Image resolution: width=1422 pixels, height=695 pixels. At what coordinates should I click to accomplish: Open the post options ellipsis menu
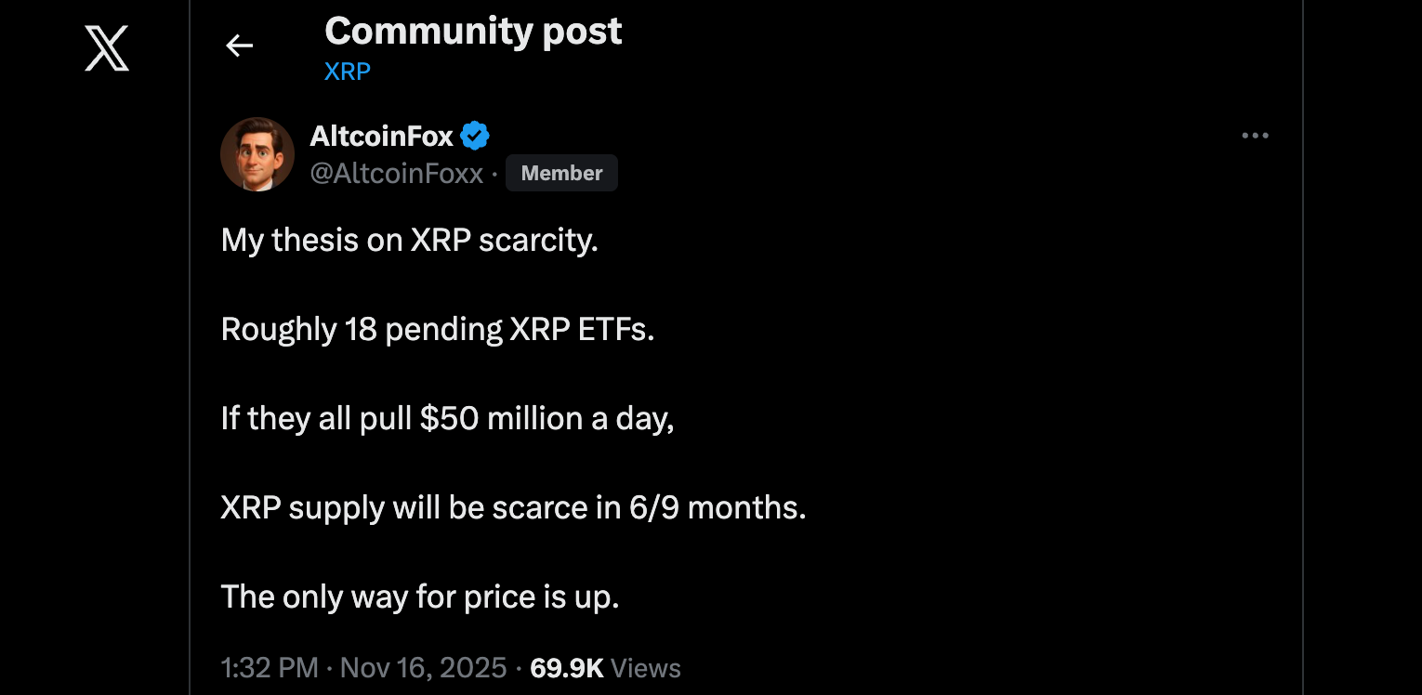[1255, 136]
